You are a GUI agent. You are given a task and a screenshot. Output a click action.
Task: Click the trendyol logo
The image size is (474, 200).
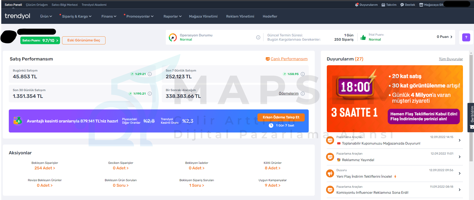coord(17,16)
